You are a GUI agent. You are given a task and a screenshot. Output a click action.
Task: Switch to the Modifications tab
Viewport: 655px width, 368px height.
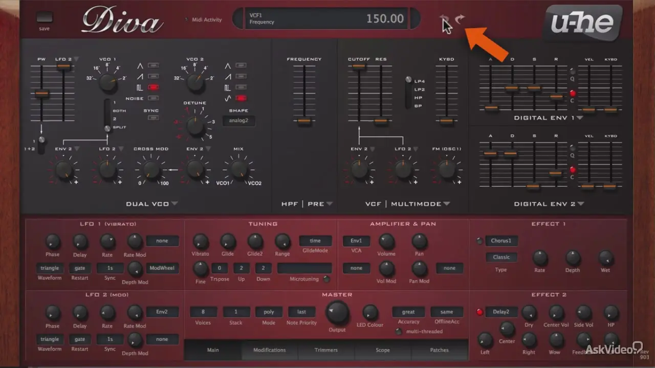tap(270, 350)
